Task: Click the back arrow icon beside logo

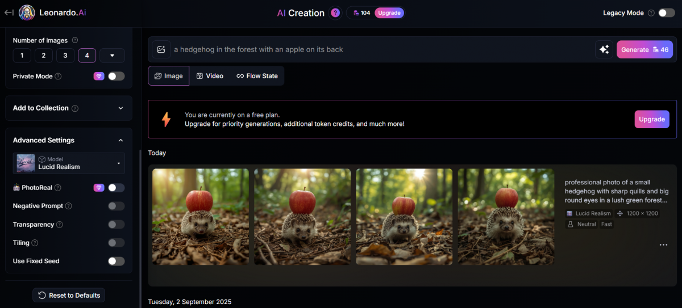Action: pos(9,12)
